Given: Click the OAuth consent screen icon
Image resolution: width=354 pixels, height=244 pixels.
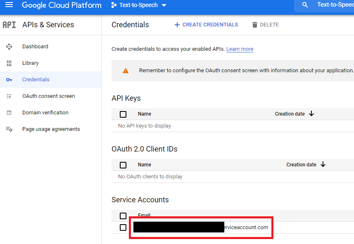Looking at the screenshot, I should [x=9, y=96].
